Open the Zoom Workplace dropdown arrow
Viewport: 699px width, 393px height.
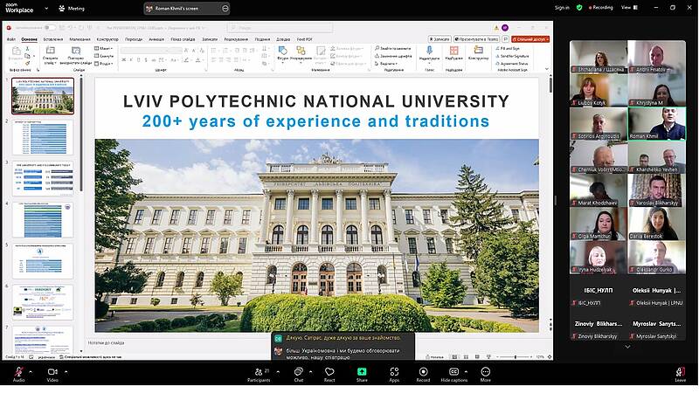(x=46, y=9)
